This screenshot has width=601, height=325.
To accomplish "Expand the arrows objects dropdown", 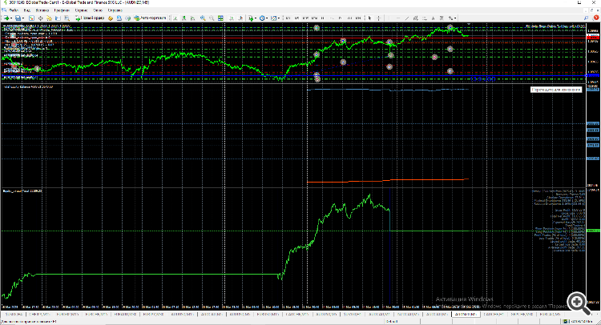I will click(455, 18).
